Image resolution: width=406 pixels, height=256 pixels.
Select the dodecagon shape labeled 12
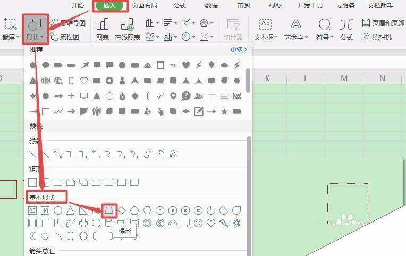198,210
